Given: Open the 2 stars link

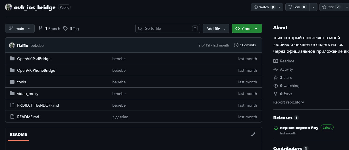Looking at the screenshot, I should coord(282,77).
